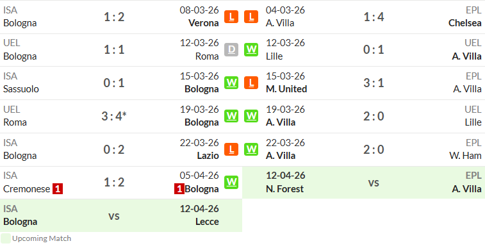
Task: Click the Upcoming Match legend swatch
Action: pos(6,238)
